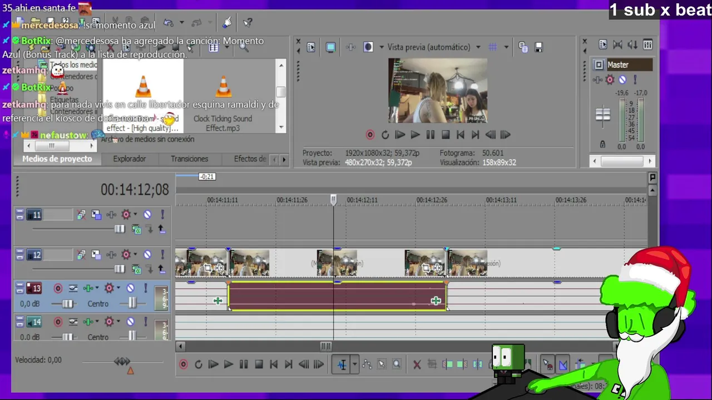The width and height of the screenshot is (712, 400).
Task: Click timecode display 00:14:12;08
Action: [135, 189]
